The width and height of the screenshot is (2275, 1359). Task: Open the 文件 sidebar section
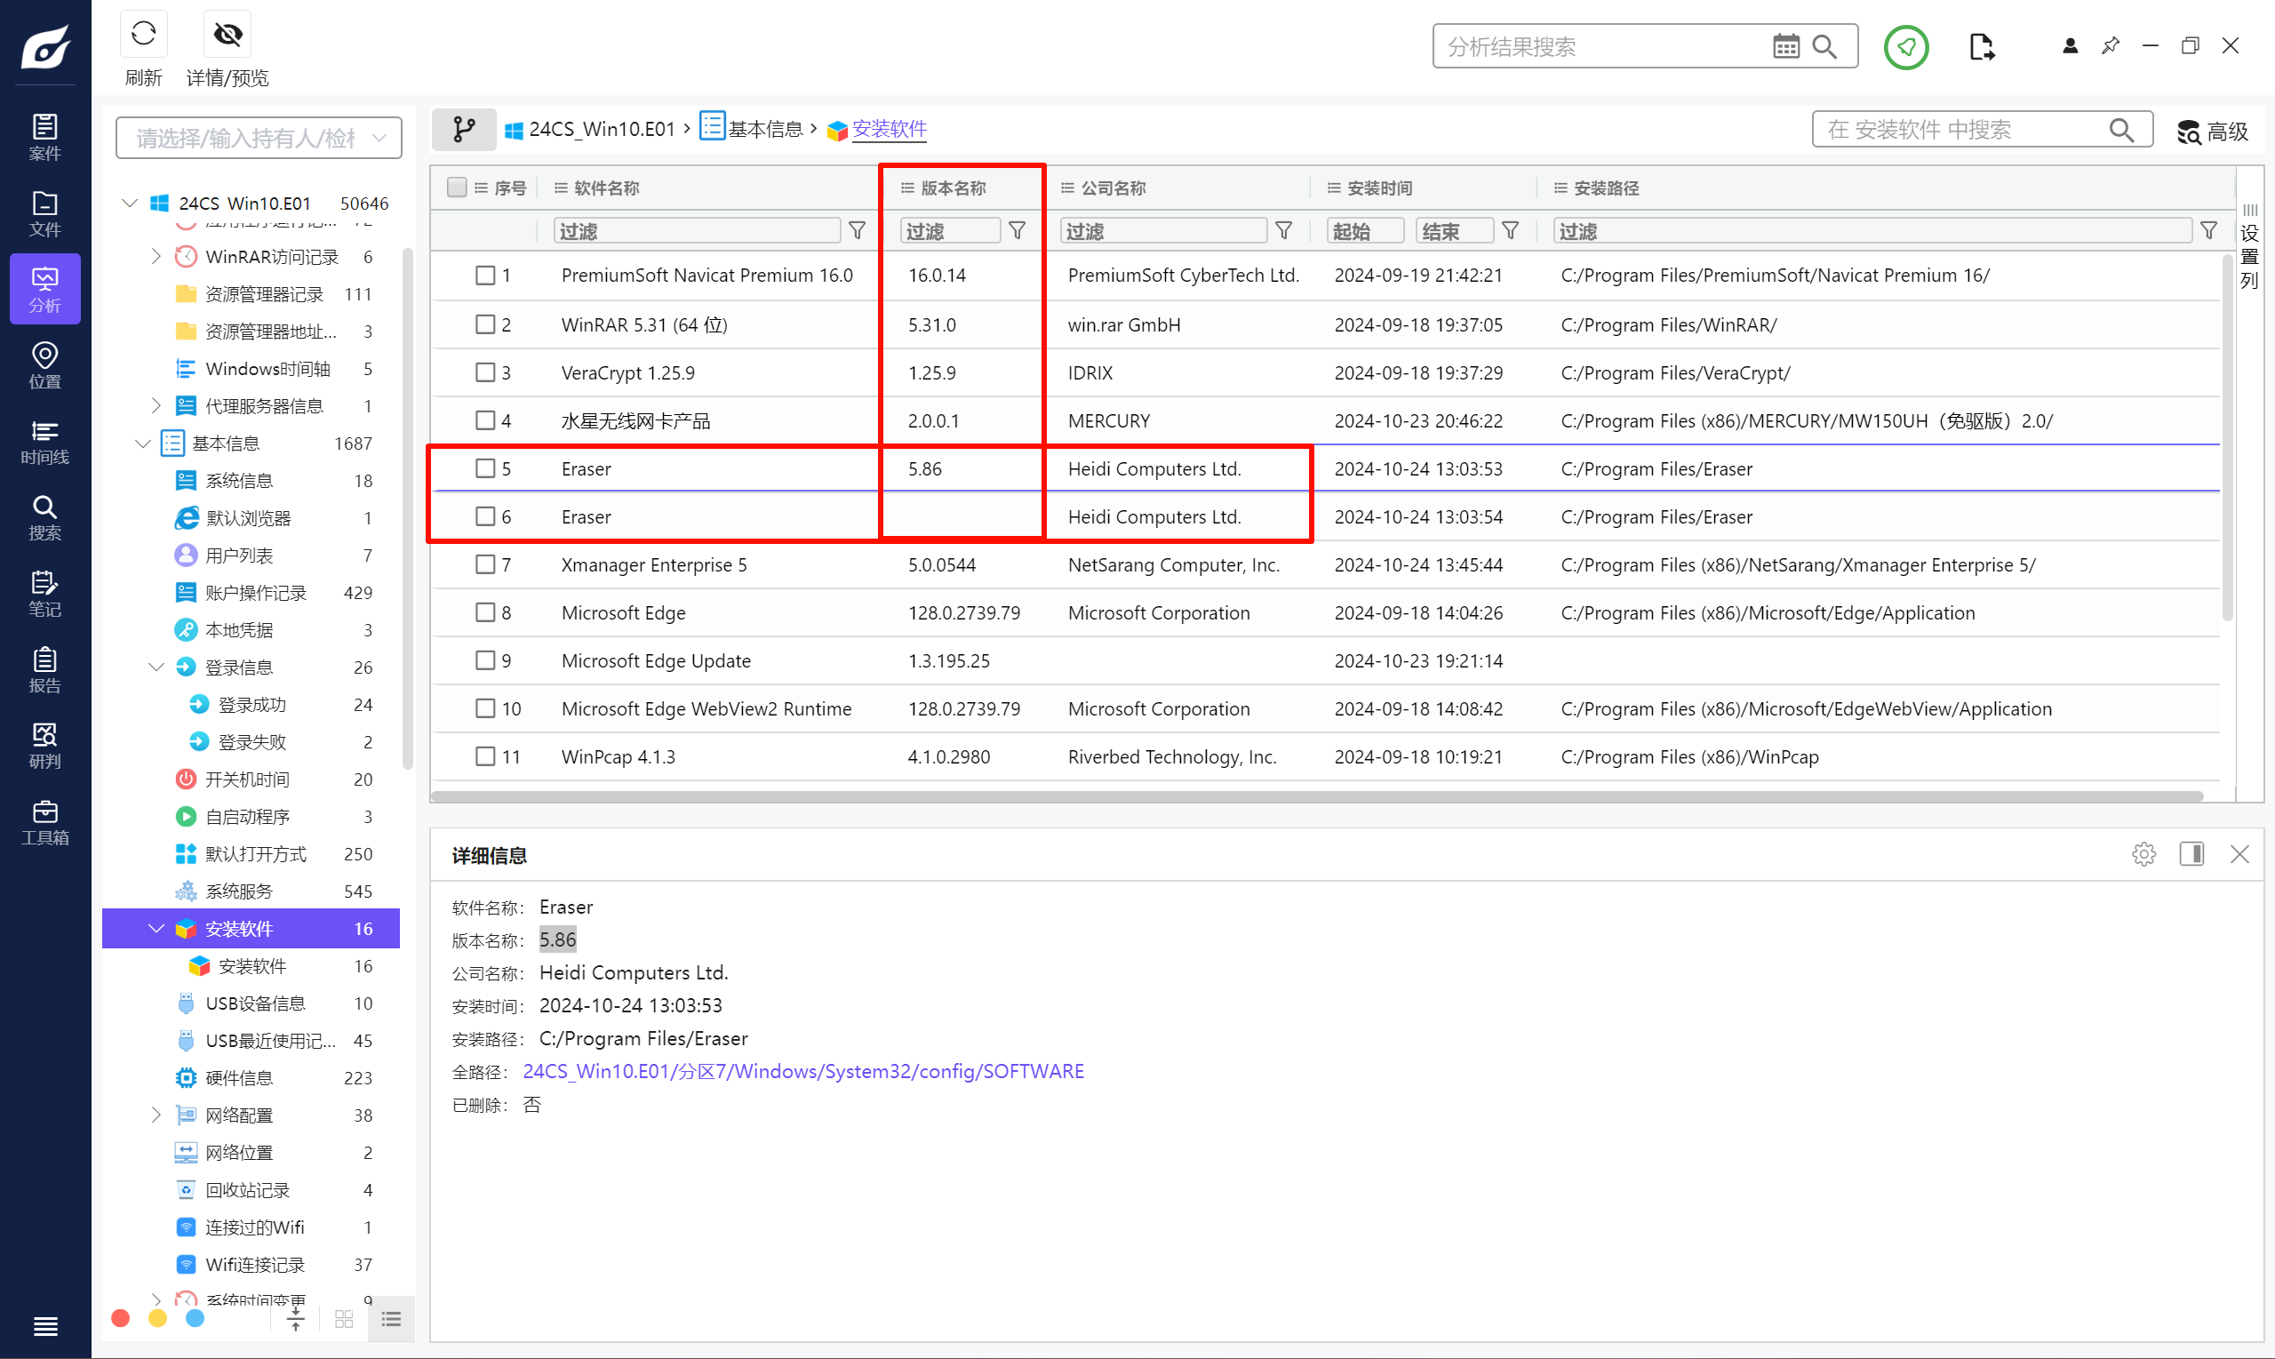[44, 213]
